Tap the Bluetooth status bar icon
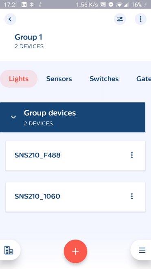This screenshot has width=151, height=269. [32, 4]
